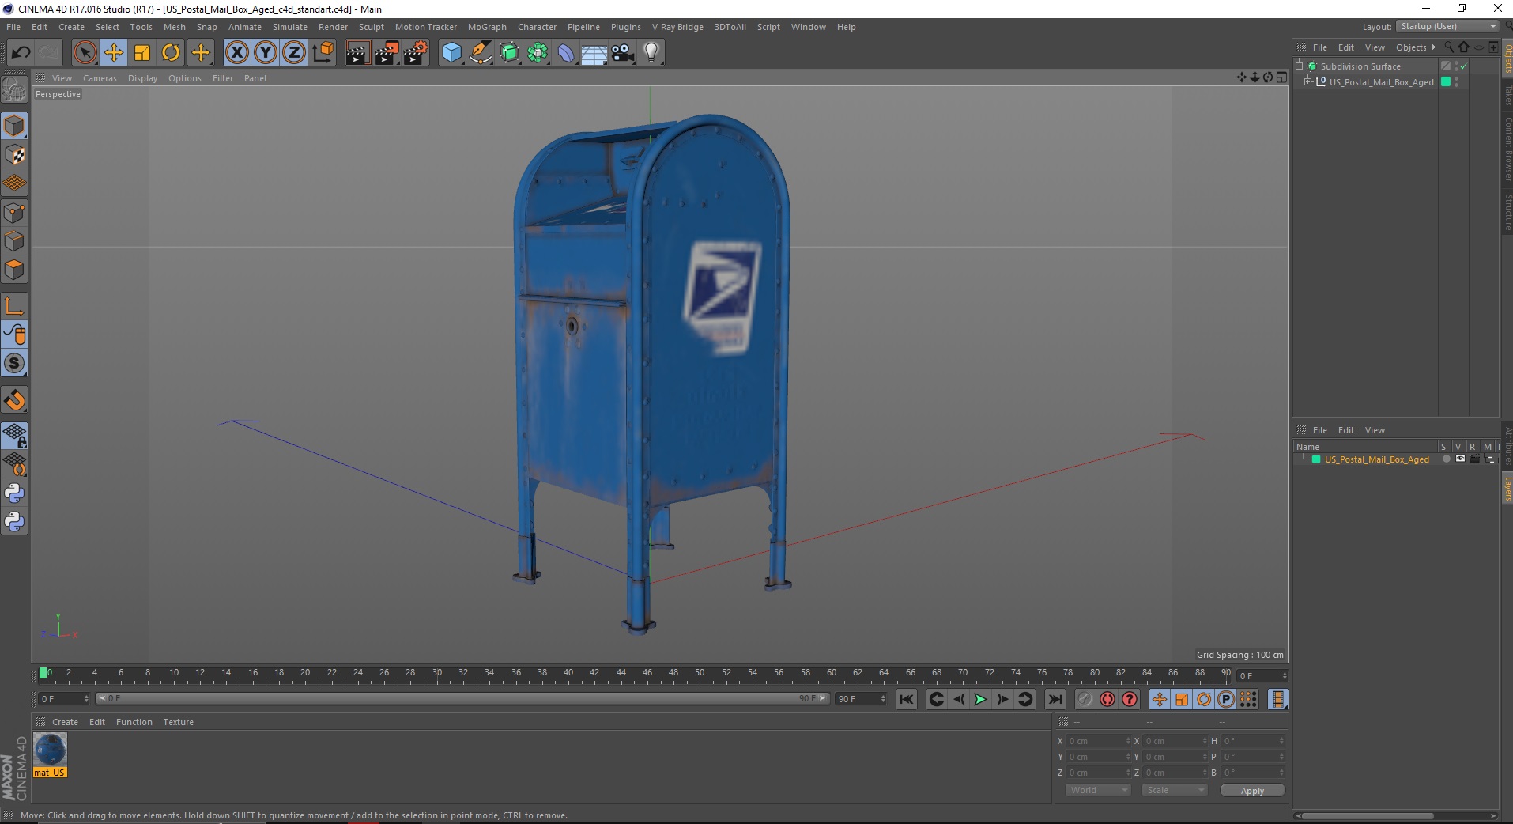Switch to Edges mode

pos(14,241)
